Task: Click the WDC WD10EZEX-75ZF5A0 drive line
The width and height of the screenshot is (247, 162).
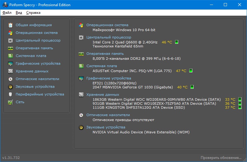Action: point(154,103)
